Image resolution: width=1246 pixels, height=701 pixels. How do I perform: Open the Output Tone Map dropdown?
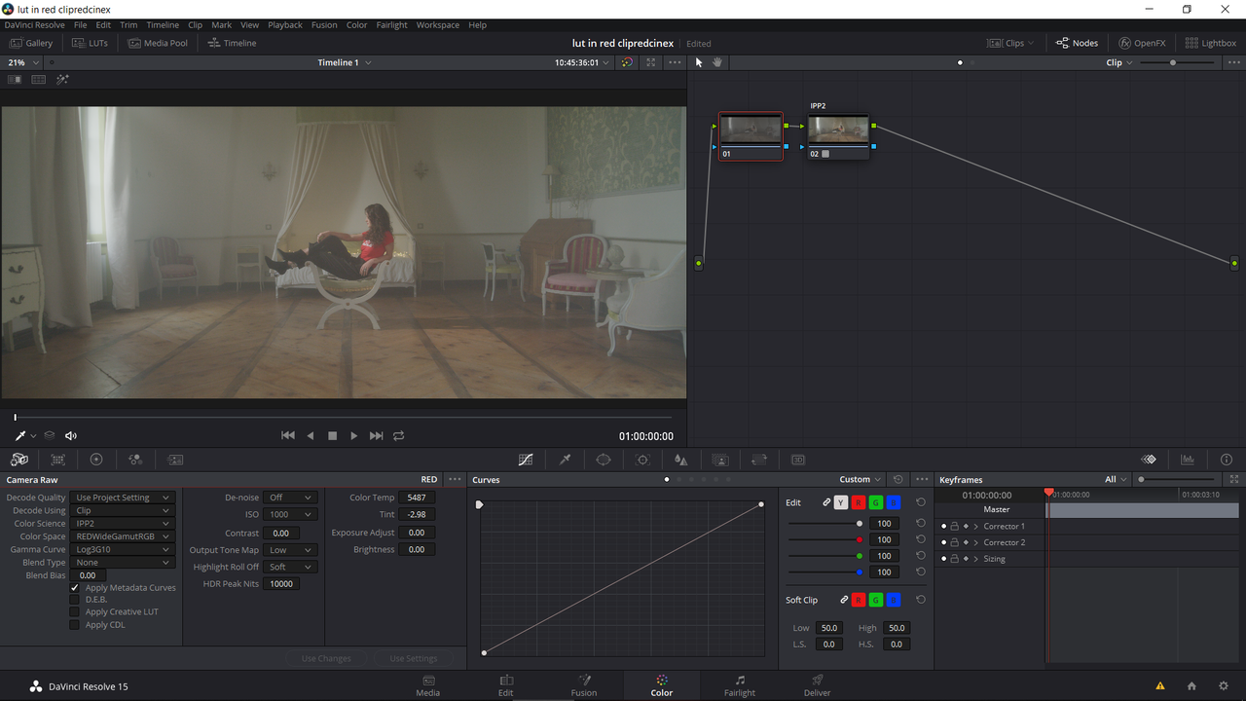(291, 550)
